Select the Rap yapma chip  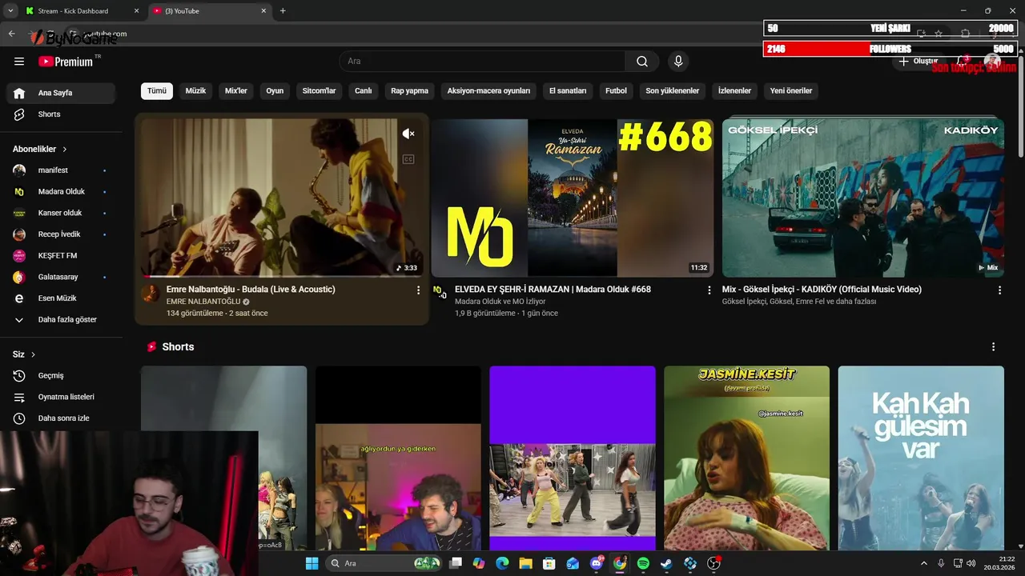(409, 91)
